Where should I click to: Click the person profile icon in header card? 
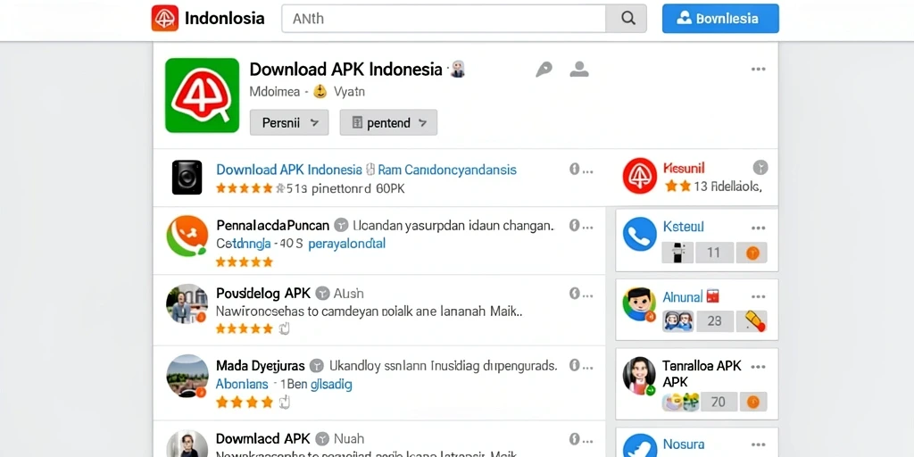pos(578,70)
